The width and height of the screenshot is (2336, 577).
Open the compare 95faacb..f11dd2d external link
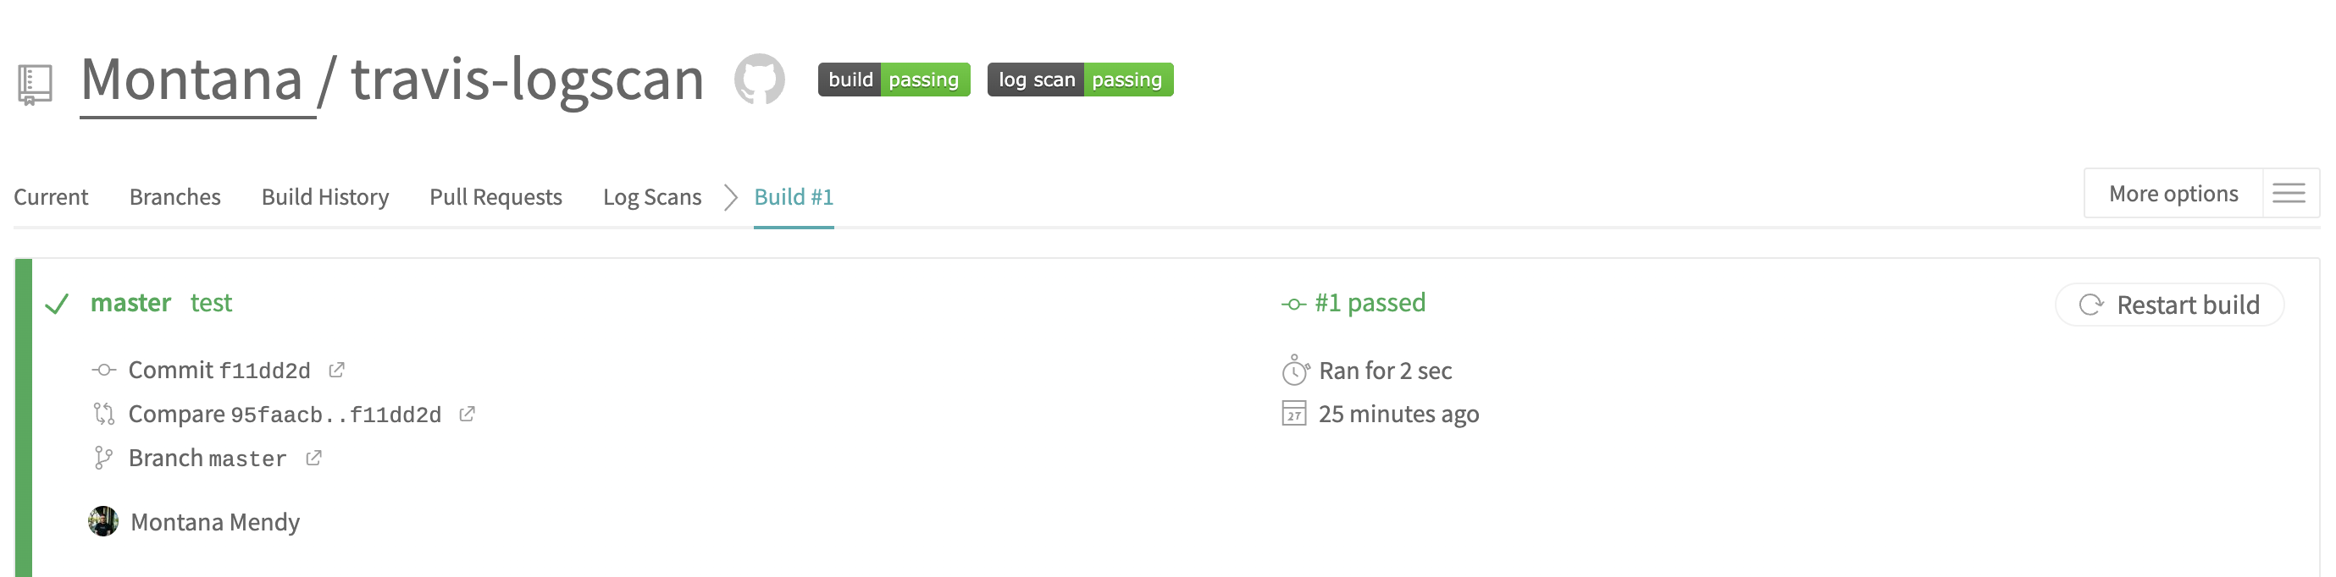click(x=468, y=414)
